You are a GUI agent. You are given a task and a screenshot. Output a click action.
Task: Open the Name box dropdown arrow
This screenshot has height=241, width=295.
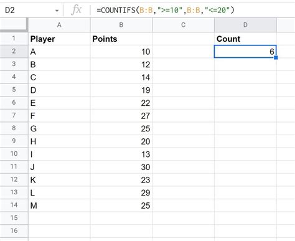57,11
